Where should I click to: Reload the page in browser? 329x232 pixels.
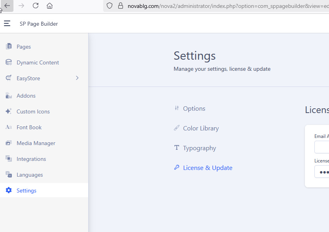(36, 6)
